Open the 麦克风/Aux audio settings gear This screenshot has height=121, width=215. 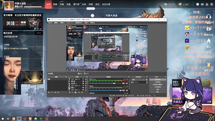127,83
